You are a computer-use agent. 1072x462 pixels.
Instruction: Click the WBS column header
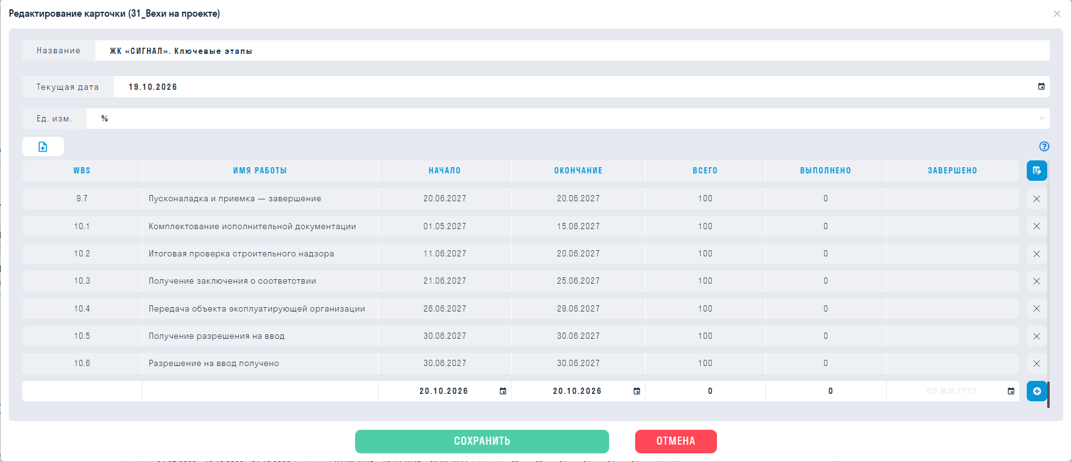(x=82, y=171)
